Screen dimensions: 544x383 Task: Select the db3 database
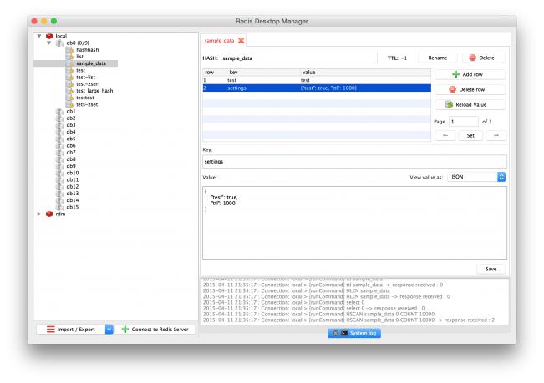pyautogui.click(x=71, y=125)
